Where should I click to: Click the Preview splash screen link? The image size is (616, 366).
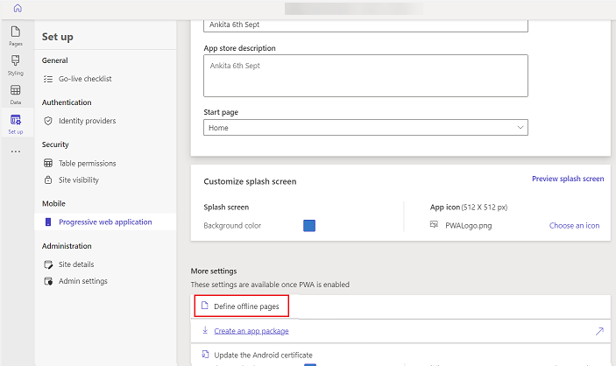click(568, 179)
